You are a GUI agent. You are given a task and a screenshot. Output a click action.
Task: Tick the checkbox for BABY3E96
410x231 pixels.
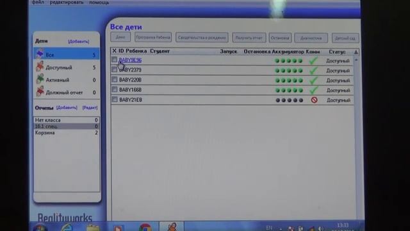(114, 60)
